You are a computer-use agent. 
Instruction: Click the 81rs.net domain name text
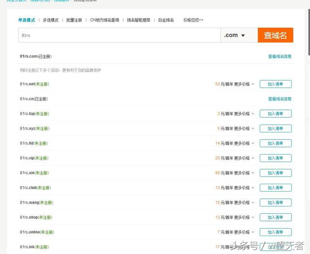click(27, 84)
